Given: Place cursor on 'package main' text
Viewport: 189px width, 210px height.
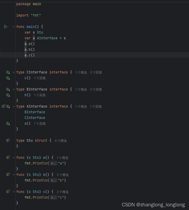Looking at the screenshot, I should [x=29, y=4].
